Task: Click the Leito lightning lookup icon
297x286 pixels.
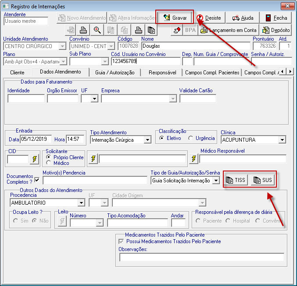Action: coord(62,221)
